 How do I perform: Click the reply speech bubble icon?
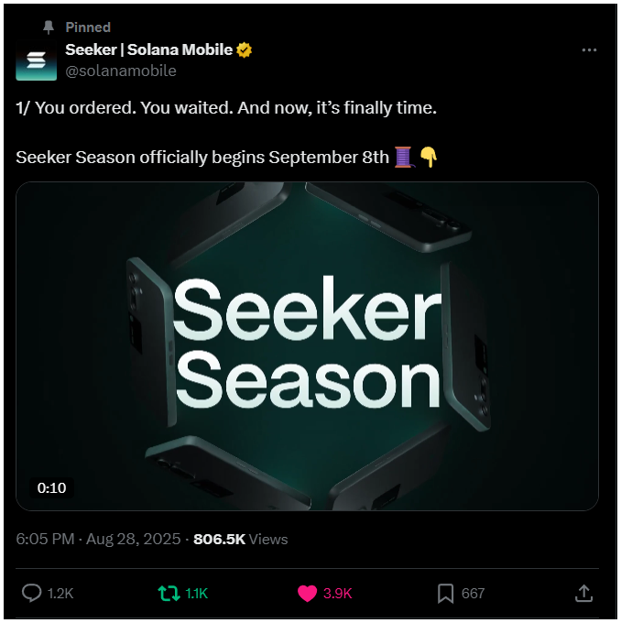31,593
